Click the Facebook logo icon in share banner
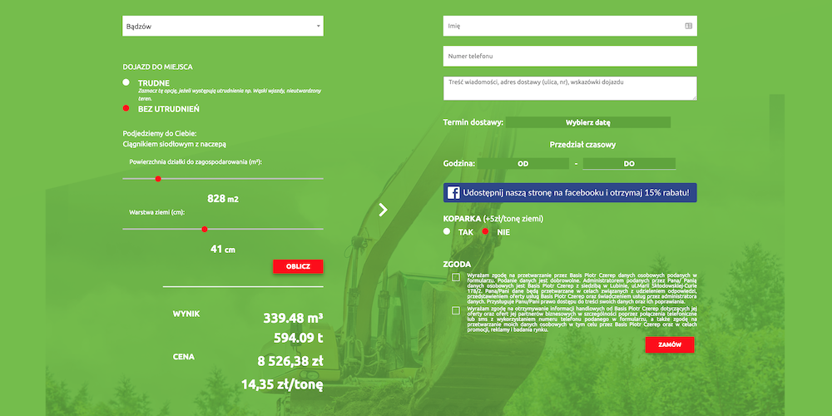This screenshot has width=832, height=416. pyautogui.click(x=454, y=193)
